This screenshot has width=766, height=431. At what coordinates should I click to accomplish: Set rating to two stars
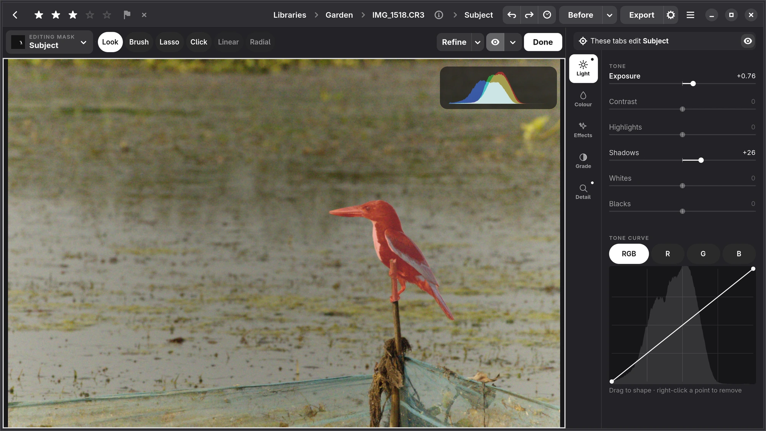point(56,15)
